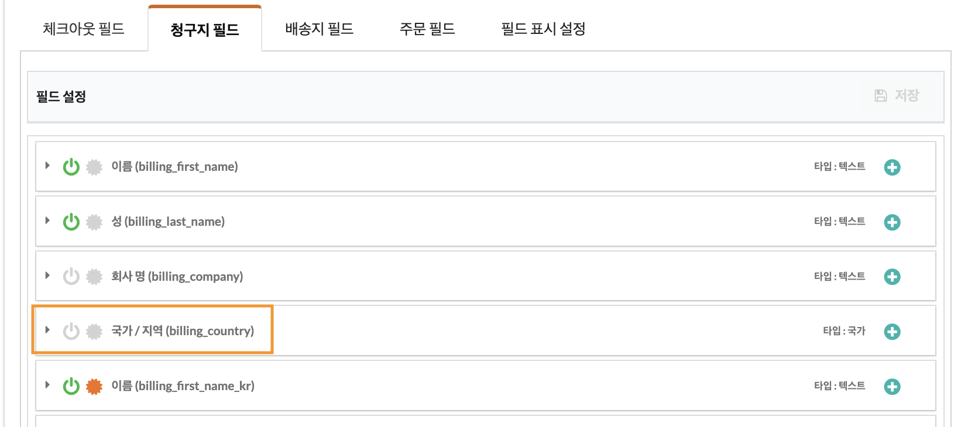Expand the billing_company row arrow
The width and height of the screenshot is (961, 427).
[47, 275]
